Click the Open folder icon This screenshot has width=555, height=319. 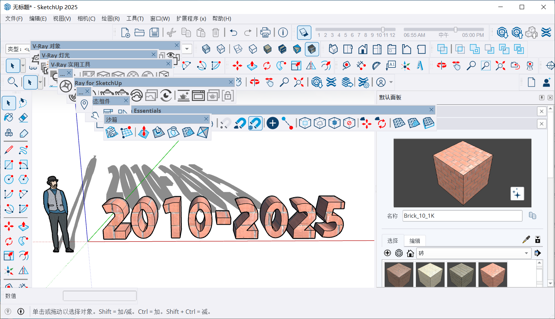pyautogui.click(x=139, y=32)
